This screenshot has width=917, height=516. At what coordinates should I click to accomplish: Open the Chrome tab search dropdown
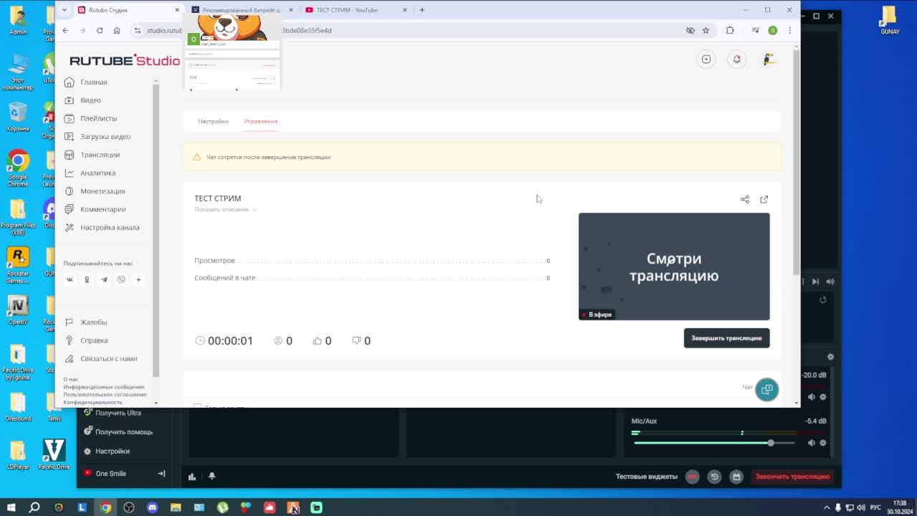click(x=64, y=10)
